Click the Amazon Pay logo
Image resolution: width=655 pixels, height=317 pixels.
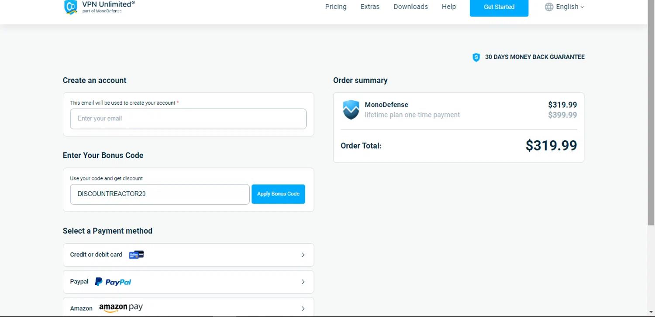point(121,308)
